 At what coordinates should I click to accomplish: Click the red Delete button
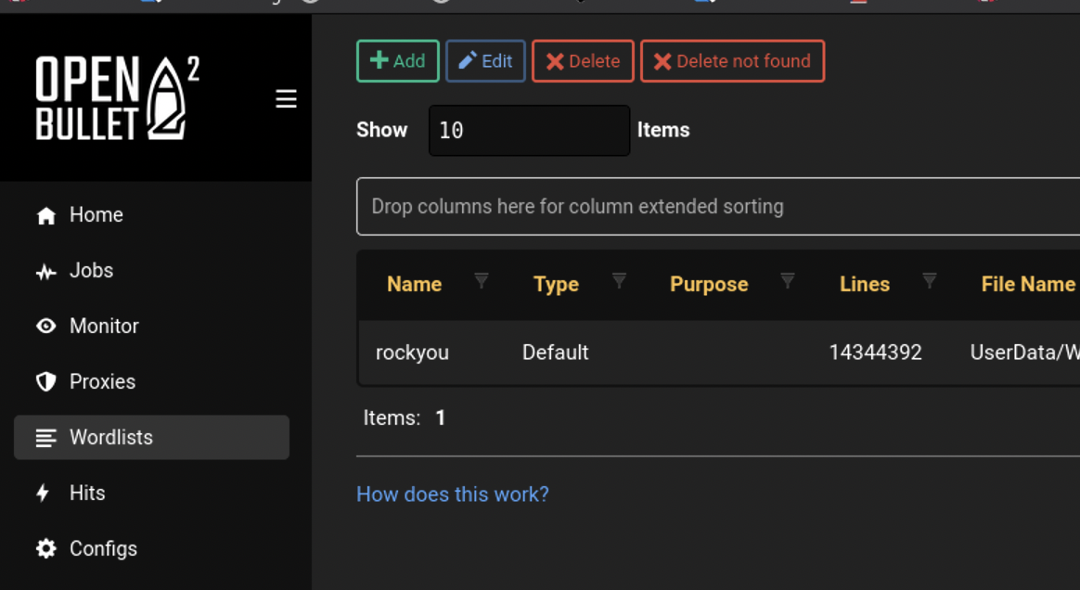[583, 61]
